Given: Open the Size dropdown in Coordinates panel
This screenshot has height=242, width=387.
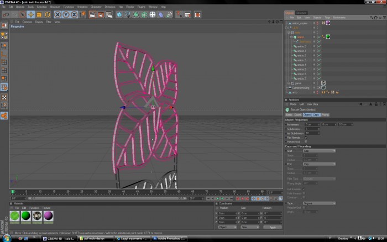Looking at the screenshot, I should (250, 227).
